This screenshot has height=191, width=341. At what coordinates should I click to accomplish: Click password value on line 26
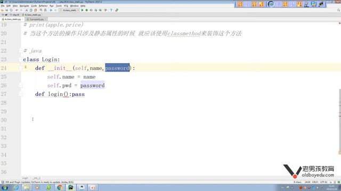(x=92, y=85)
